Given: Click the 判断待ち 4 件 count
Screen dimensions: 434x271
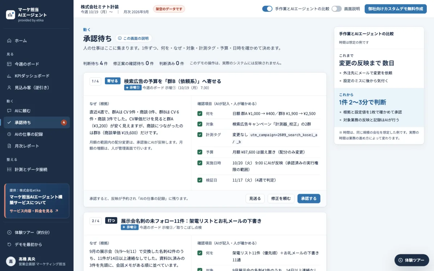Looking at the screenshot, I should coord(95,63).
